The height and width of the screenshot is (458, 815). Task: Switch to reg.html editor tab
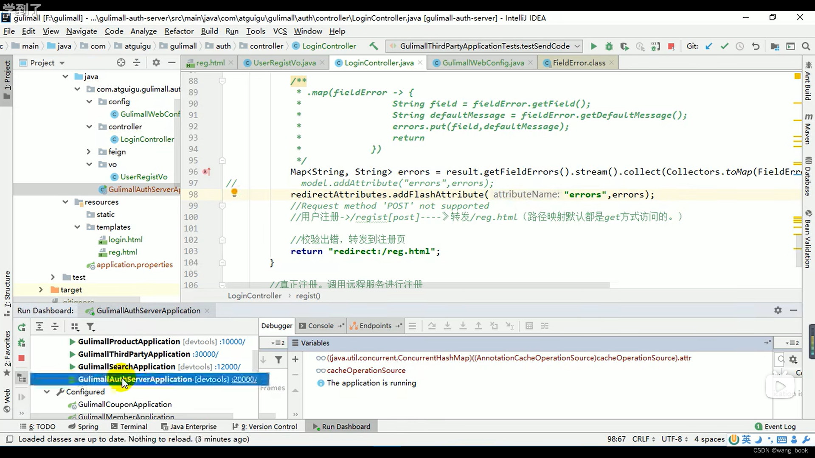click(x=210, y=63)
